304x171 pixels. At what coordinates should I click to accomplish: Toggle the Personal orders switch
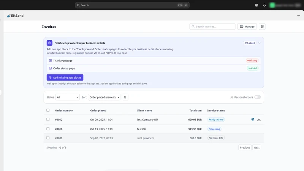click(x=258, y=97)
